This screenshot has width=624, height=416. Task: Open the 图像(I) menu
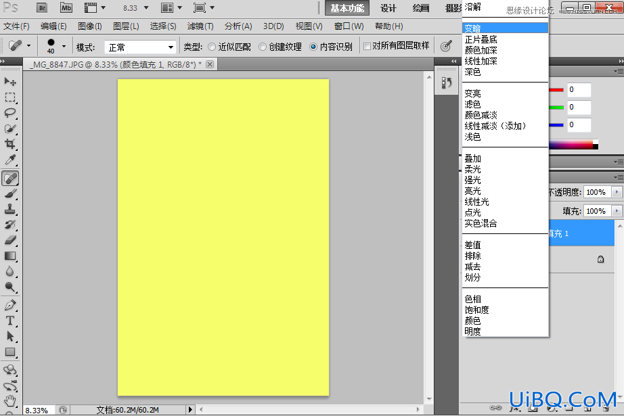point(89,26)
